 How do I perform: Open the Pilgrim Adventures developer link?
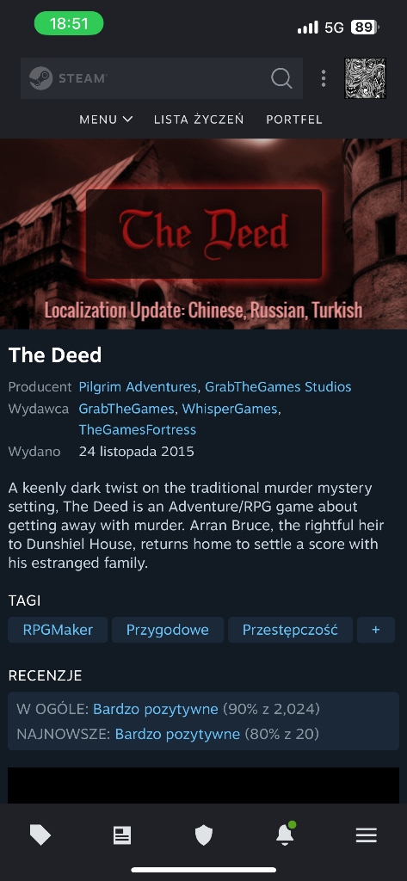click(x=138, y=386)
